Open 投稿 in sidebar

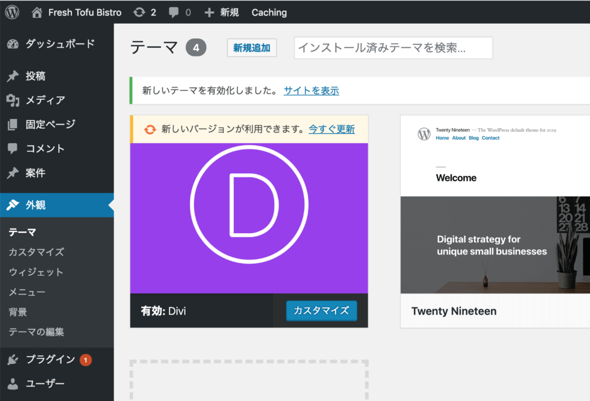(x=35, y=76)
